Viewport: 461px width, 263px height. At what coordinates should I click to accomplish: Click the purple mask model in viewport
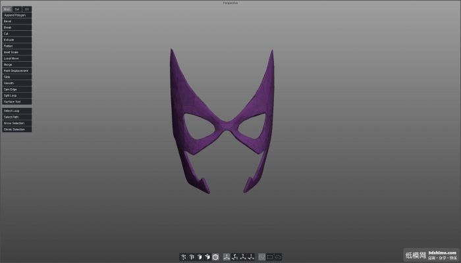pyautogui.click(x=227, y=126)
